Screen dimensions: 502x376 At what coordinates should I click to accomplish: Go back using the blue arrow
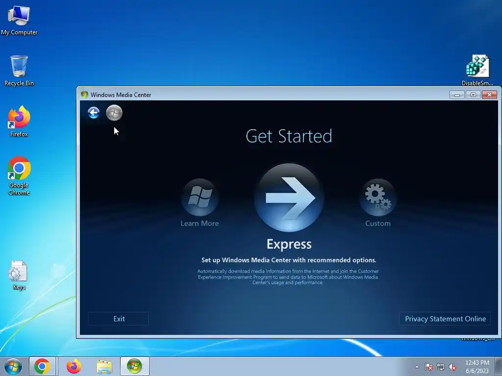click(x=94, y=113)
